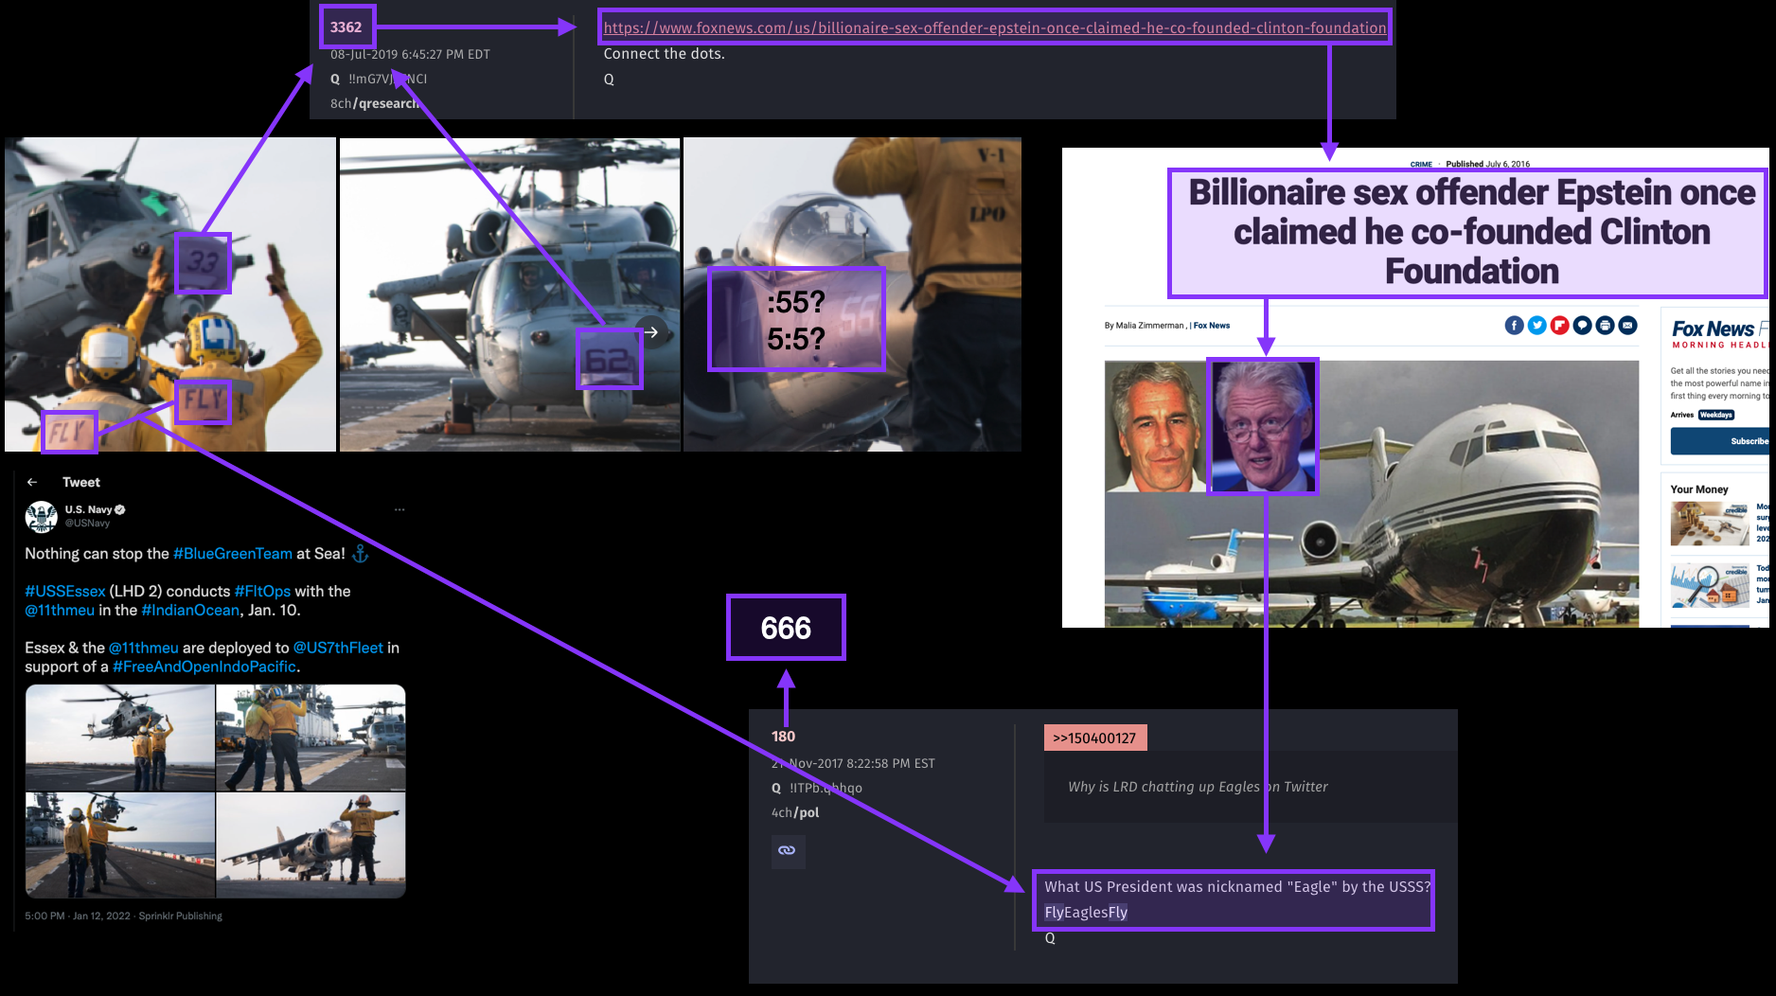Click the 'Your Money' section heading

(1699, 489)
